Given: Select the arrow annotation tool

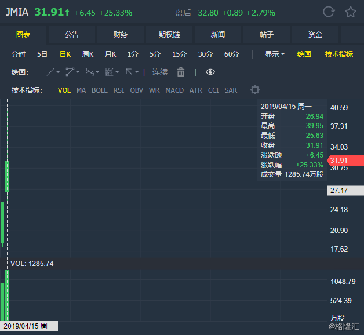Looking at the screenshot, I should (129, 72).
